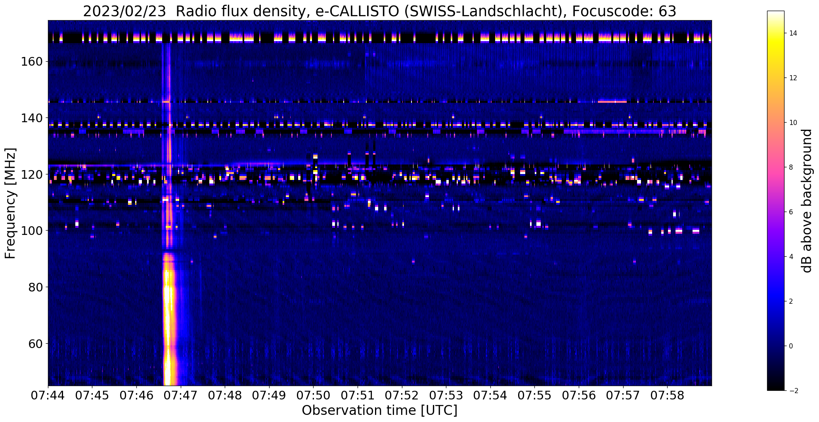Screen dimensions: 819x422
Task: Click the 07:57 time tick label
Action: (623, 396)
